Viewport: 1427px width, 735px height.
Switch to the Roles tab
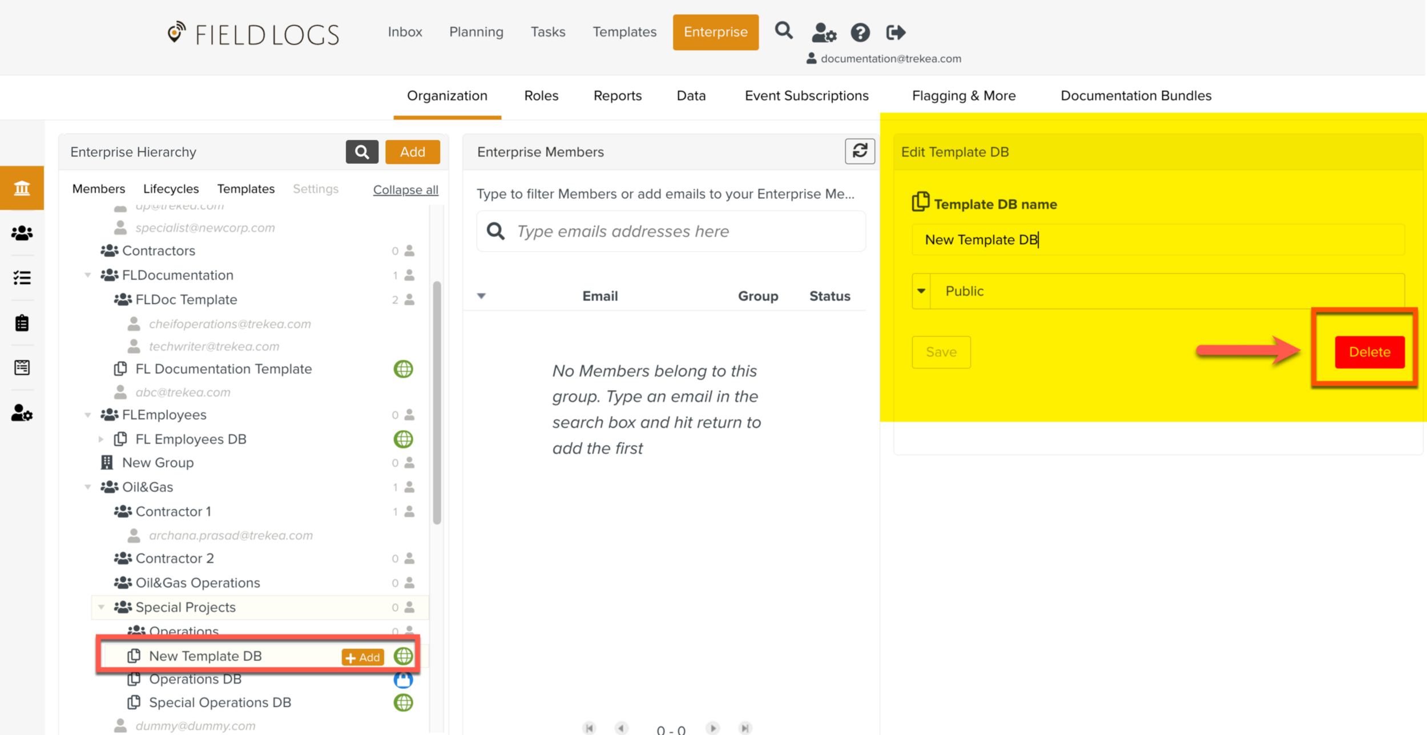[541, 96]
